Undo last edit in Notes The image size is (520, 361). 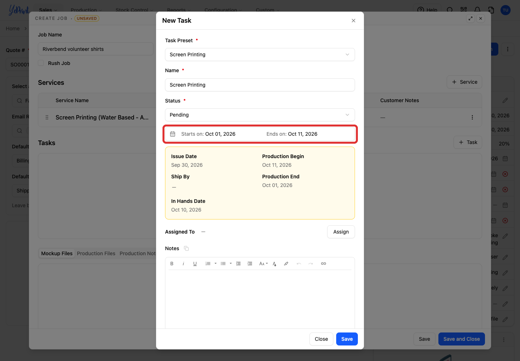pyautogui.click(x=299, y=264)
